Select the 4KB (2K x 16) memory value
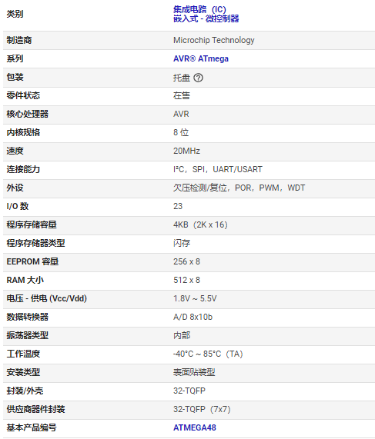The height and width of the screenshot is (439, 375). (x=200, y=224)
